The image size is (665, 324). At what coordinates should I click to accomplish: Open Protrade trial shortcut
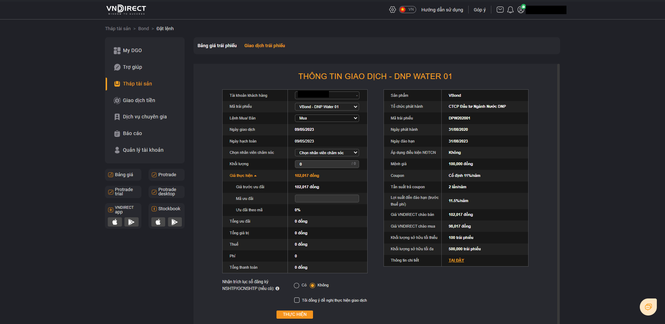click(123, 192)
